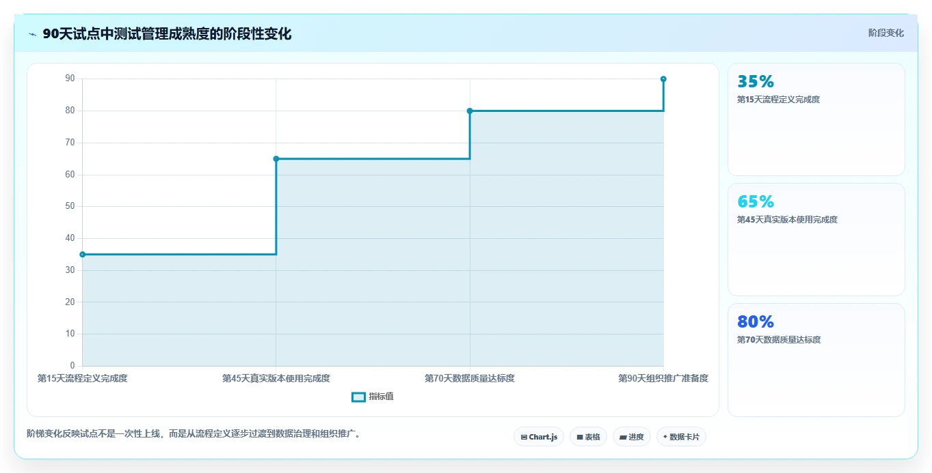The height and width of the screenshot is (473, 932).
Task: Click the 第15天流程定义完成度 card label
Action: 778,100
